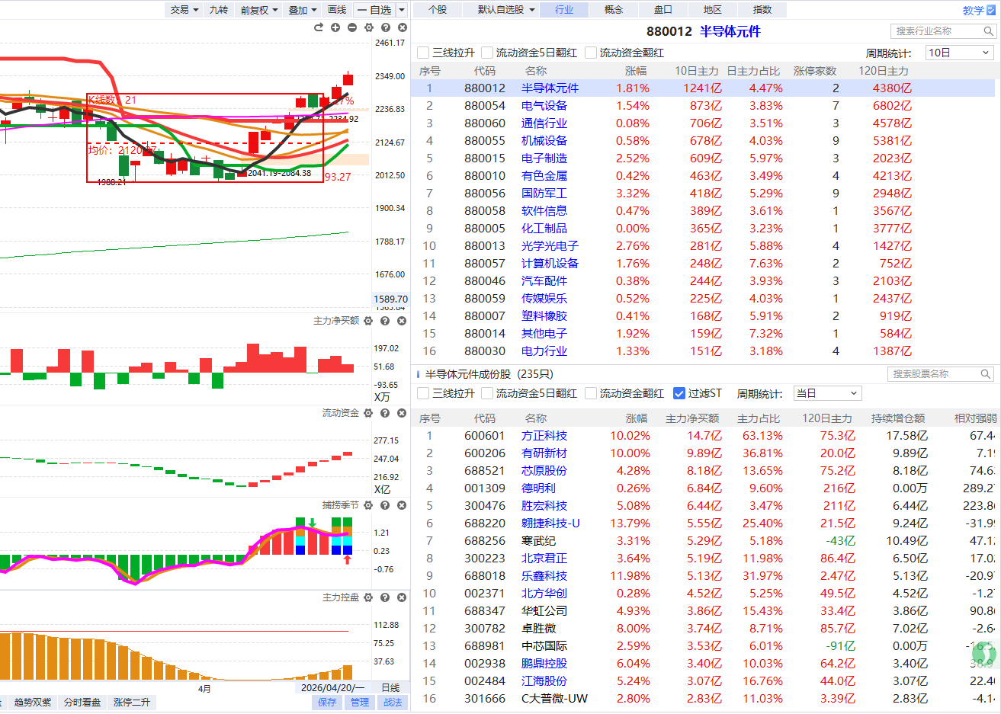The image size is (1001, 714).
Task: Click the zoom-out minus icon above main chart
Action: pos(352,27)
